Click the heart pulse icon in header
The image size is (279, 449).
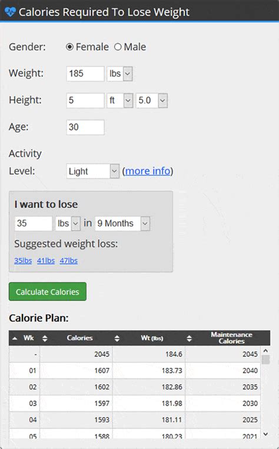10,12
